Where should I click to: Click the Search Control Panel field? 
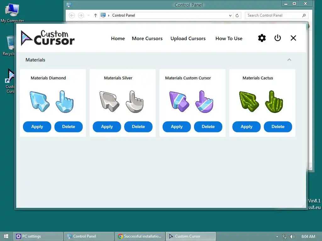click(276, 15)
